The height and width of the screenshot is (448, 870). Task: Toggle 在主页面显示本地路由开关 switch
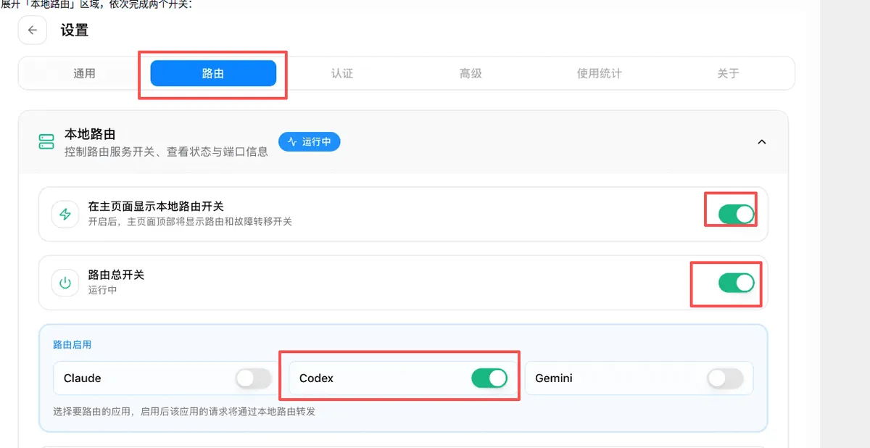point(737,214)
